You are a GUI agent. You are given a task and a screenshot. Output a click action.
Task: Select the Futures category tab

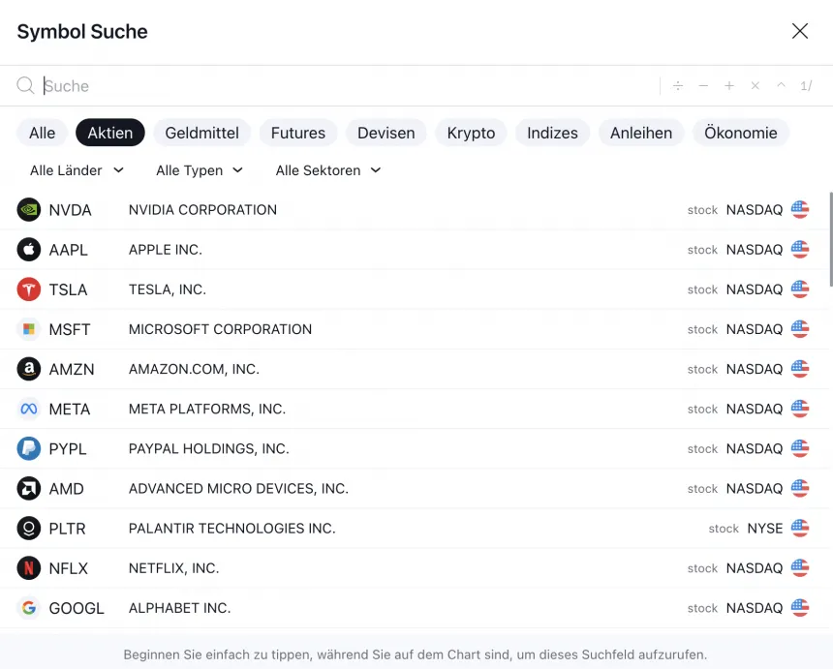coord(298,133)
